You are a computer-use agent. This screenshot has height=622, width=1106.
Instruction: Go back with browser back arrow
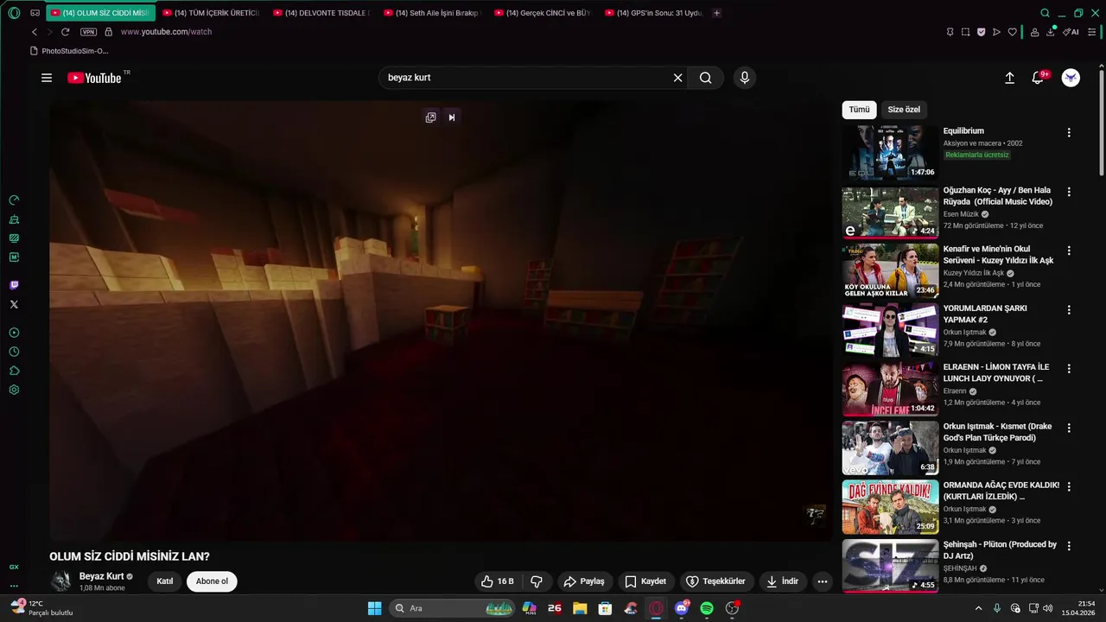(x=35, y=32)
